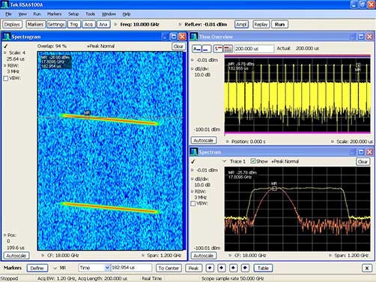Expand the RefLev -0.01 dBm setting arrow
This screenshot has height=282, width=376.
(180, 25)
